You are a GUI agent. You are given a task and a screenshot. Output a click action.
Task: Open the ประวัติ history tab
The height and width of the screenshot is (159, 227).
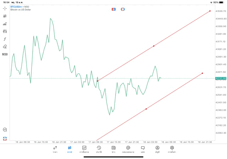pos(99,149)
